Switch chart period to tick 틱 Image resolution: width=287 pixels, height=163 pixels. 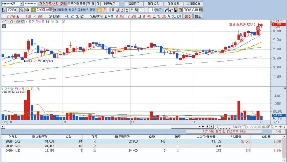pos(136,10)
